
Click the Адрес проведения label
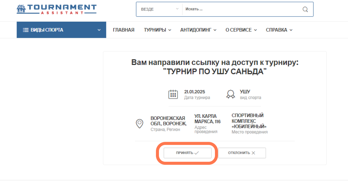pos(206,129)
